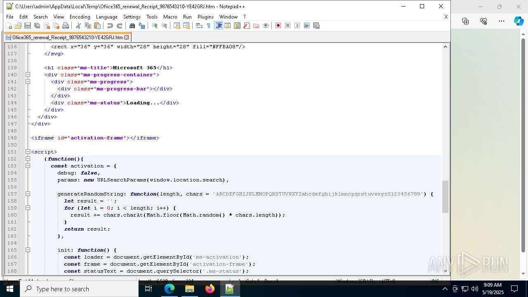Collapse the ms-progress div fold on line 141
This screenshot has height=297, width=528.
click(28, 82)
